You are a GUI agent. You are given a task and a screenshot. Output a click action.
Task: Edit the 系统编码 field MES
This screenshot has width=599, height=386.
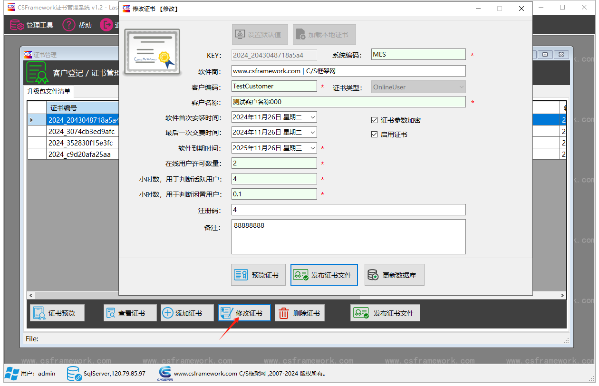click(x=418, y=55)
